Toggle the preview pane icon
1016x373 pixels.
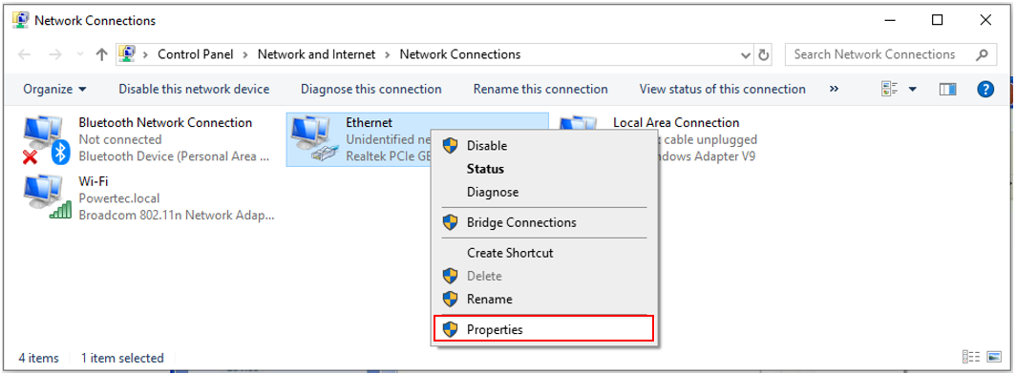click(948, 90)
